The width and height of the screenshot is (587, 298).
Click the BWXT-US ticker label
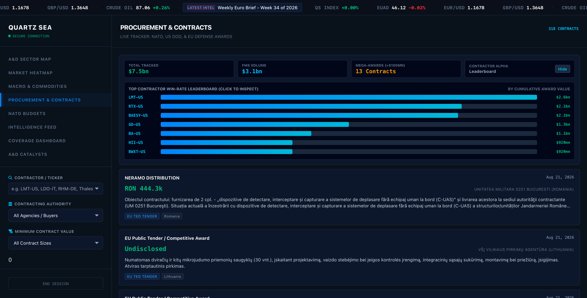137,152
